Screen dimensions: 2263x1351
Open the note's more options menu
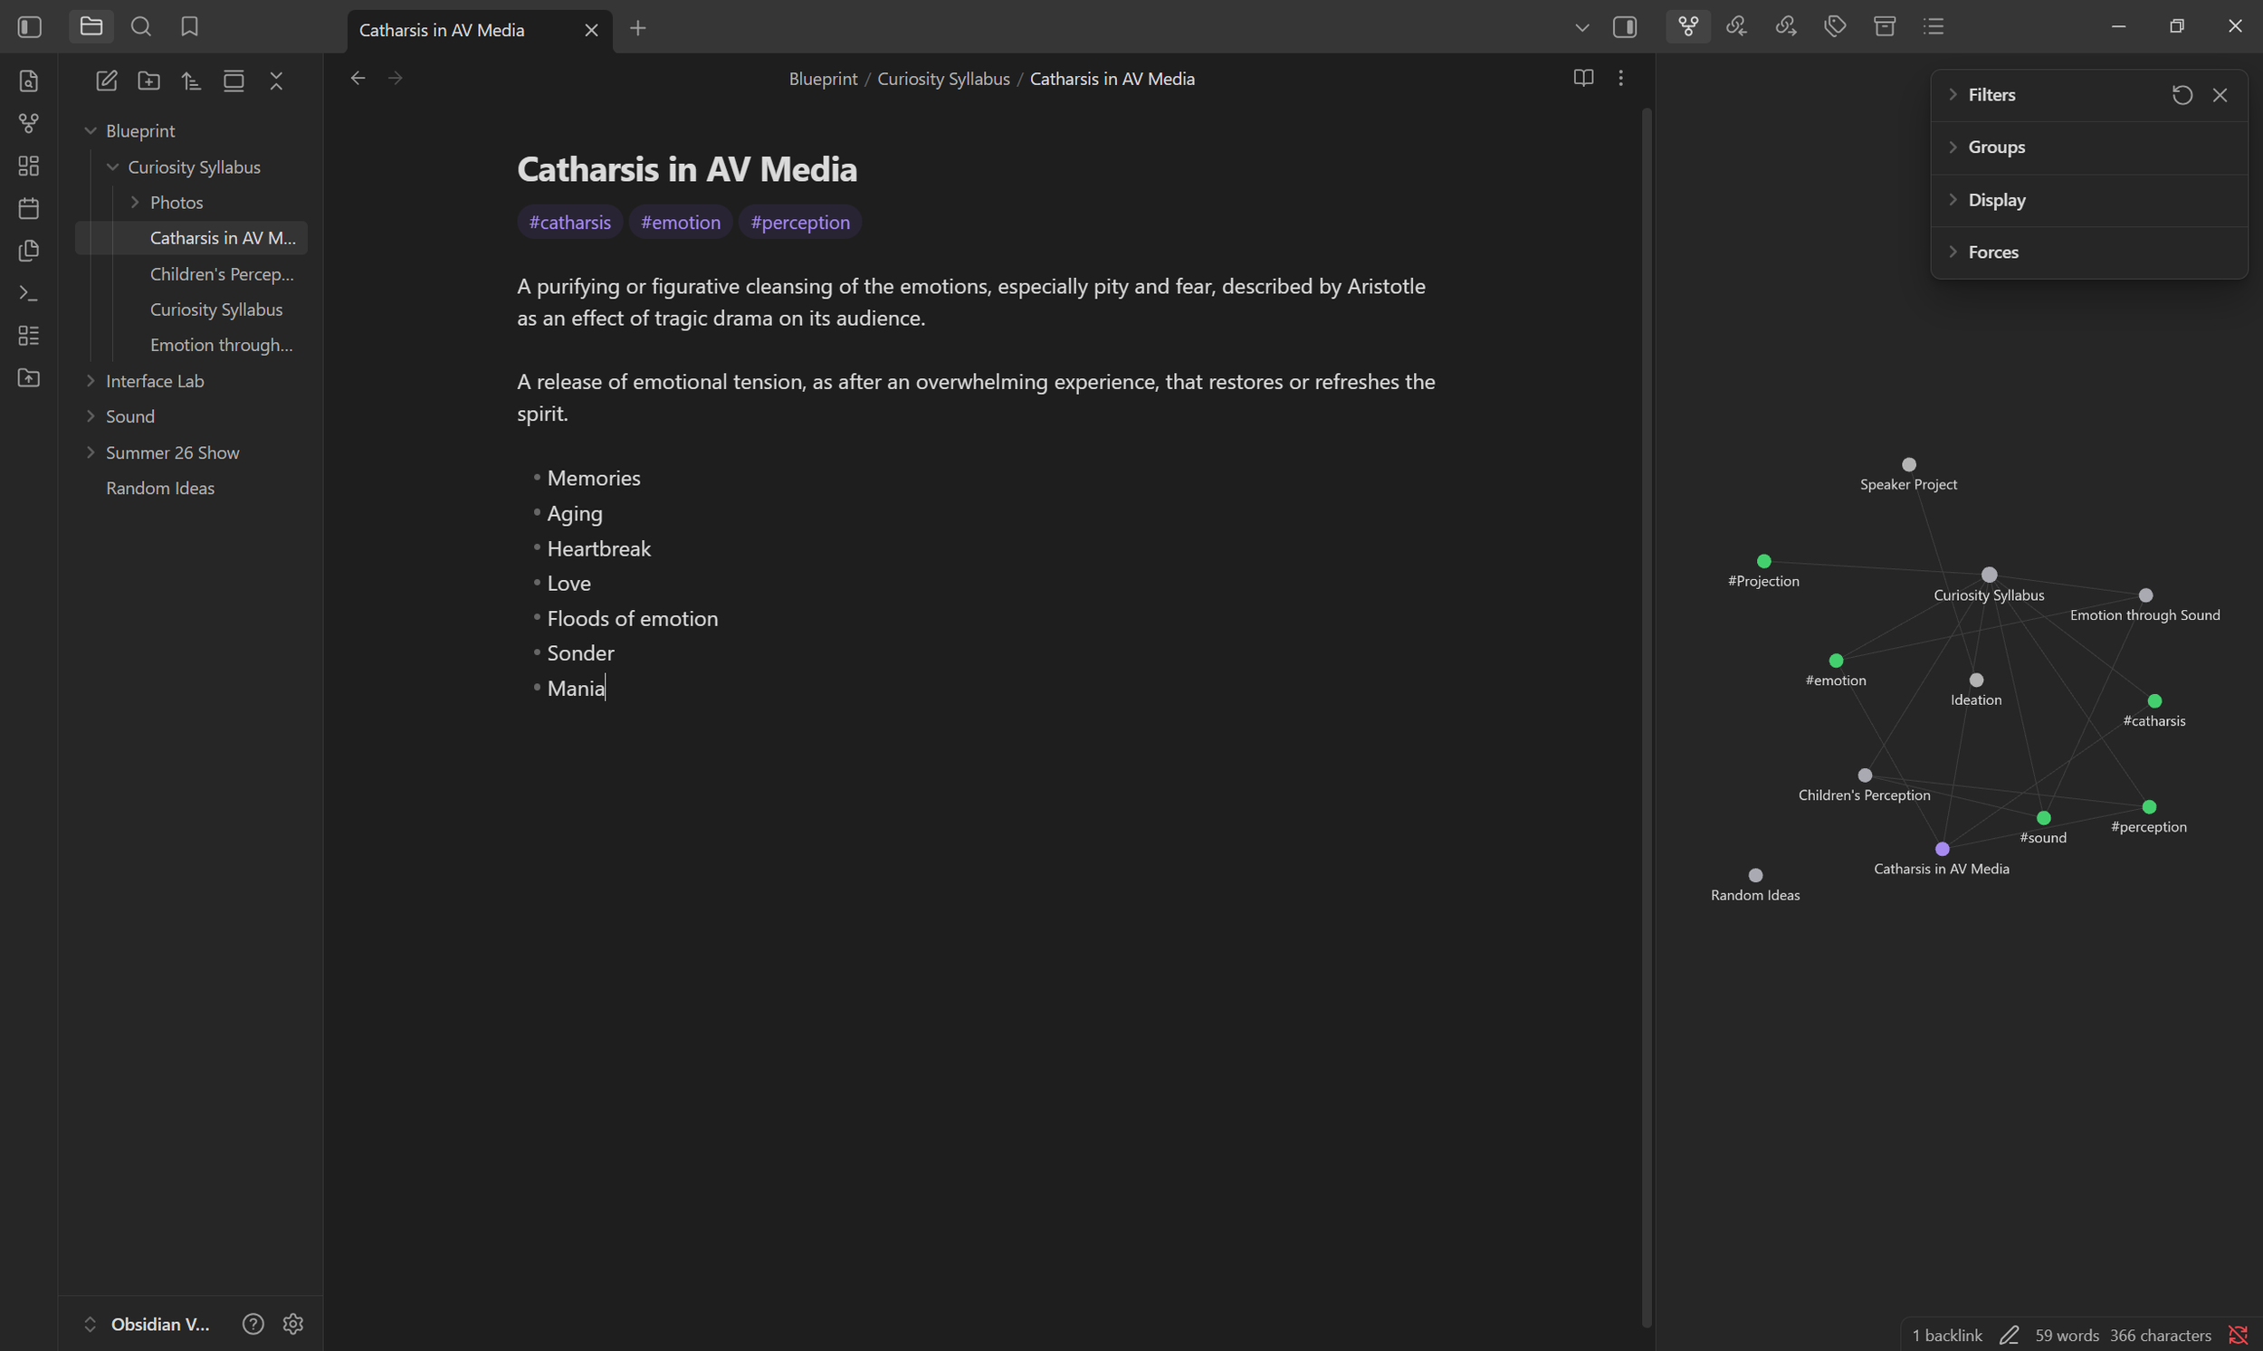pyautogui.click(x=1621, y=79)
